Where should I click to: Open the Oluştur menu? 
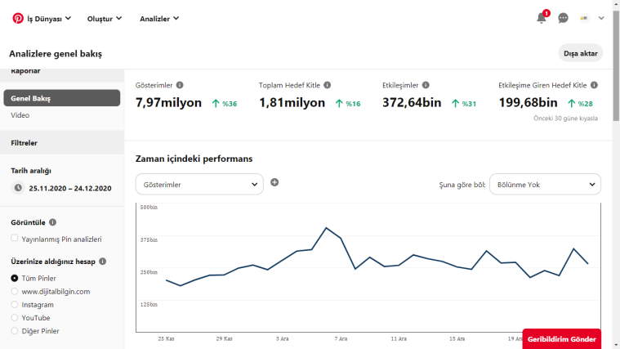click(x=105, y=18)
